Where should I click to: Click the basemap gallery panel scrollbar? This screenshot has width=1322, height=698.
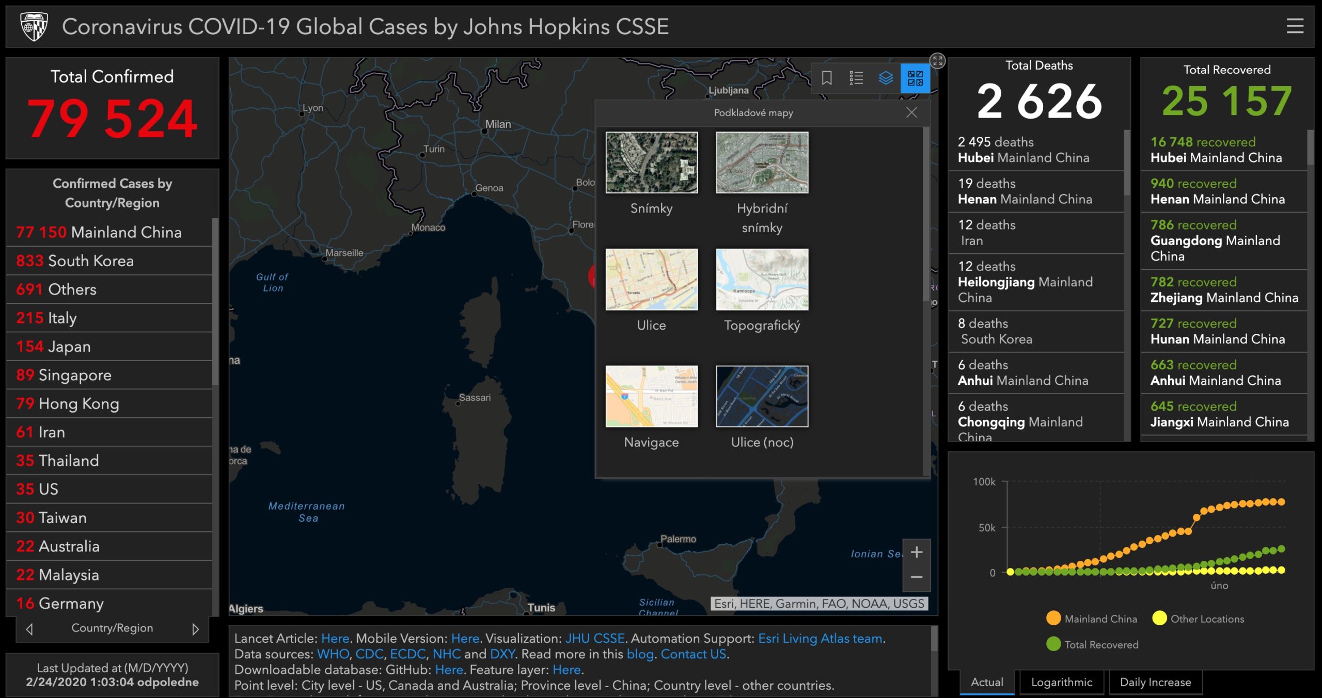pyautogui.click(x=926, y=214)
